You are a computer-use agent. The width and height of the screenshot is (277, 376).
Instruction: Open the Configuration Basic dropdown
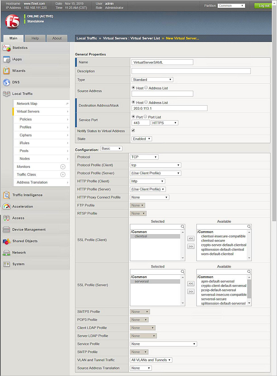click(111, 148)
